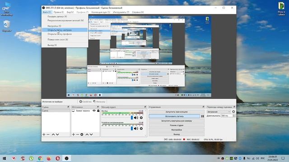Remove the source with the Источники minus icon

(78, 135)
